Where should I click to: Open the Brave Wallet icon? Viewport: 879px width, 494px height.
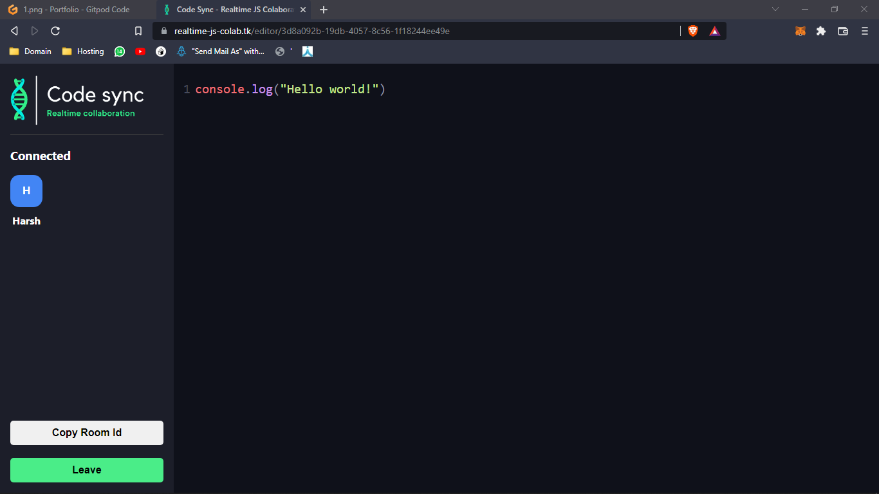(x=843, y=30)
